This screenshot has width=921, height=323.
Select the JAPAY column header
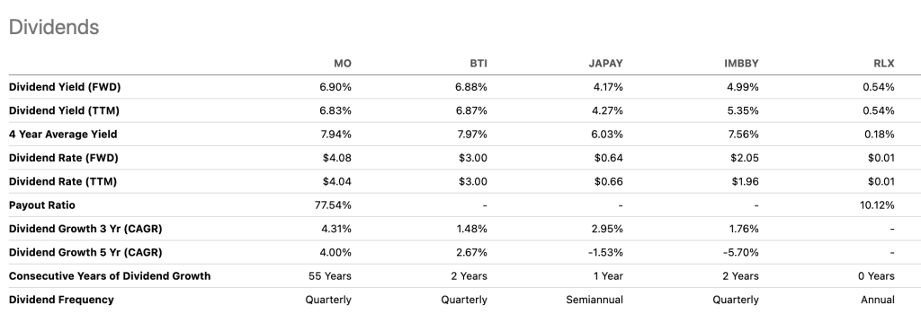(605, 64)
